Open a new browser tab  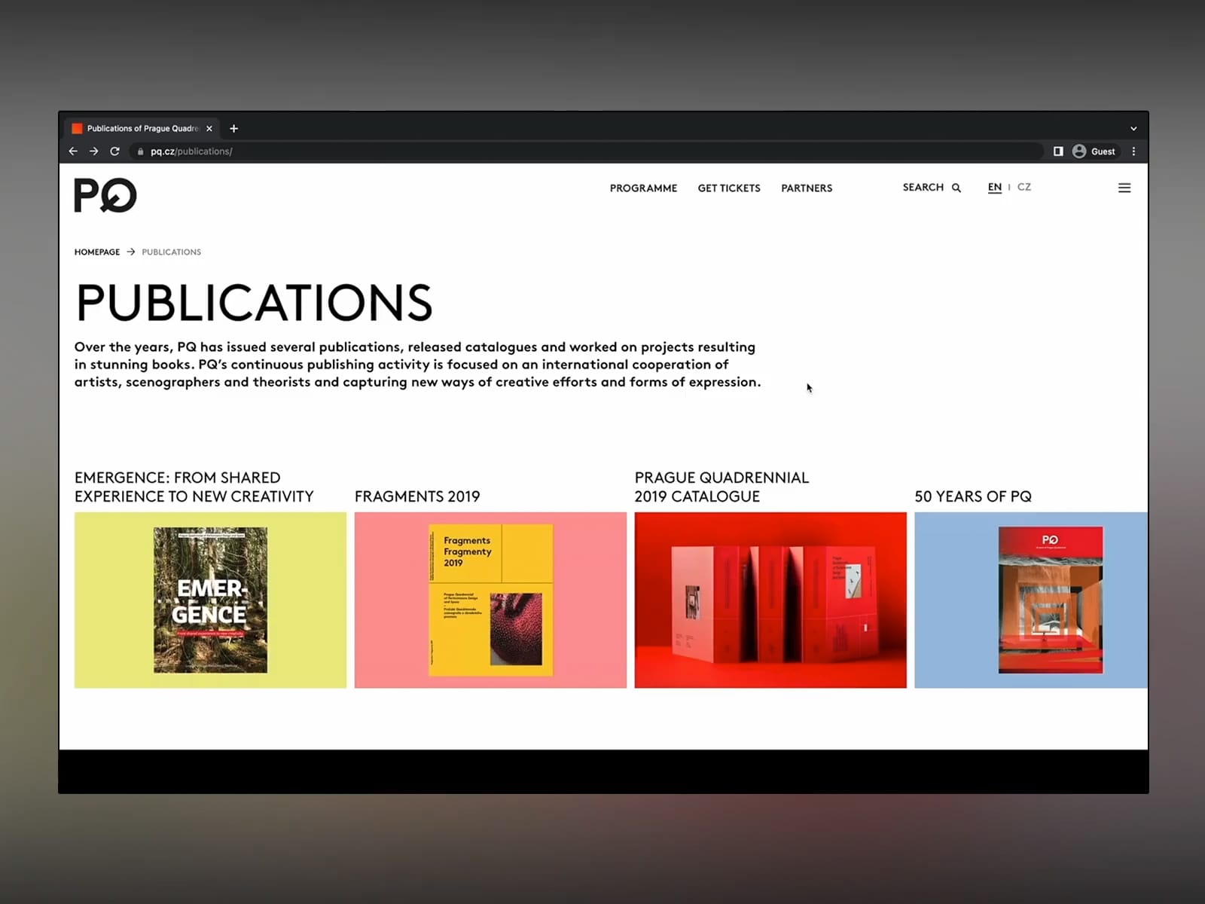(x=234, y=129)
